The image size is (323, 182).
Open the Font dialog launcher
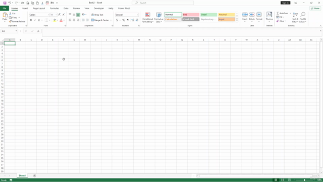65,26
